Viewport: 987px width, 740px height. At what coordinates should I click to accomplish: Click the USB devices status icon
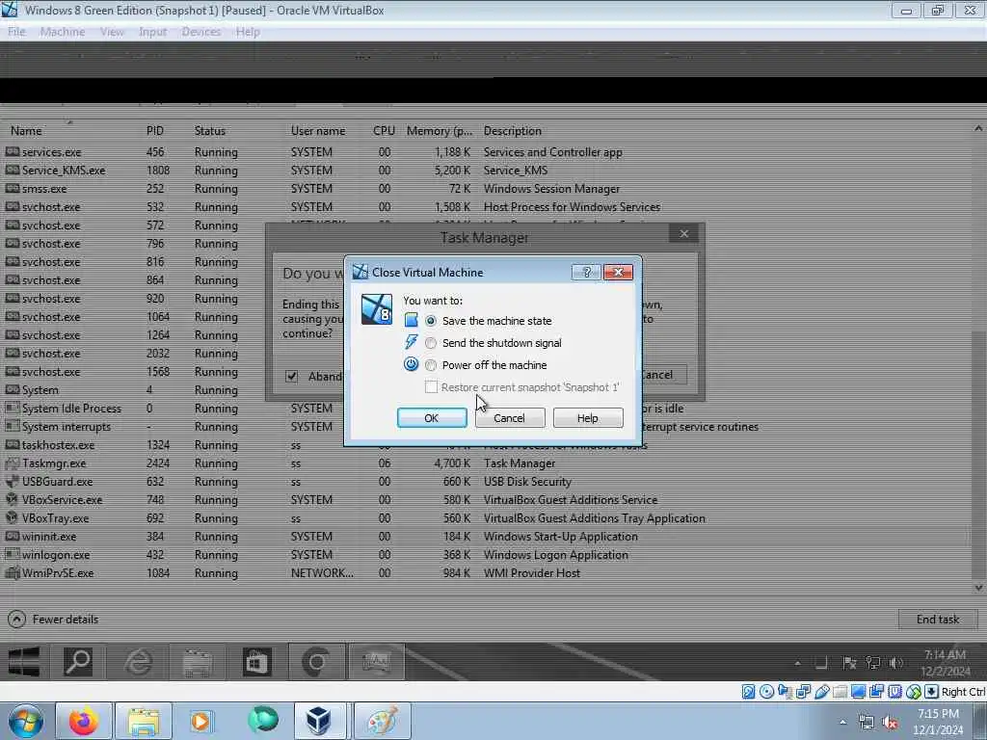click(821, 692)
